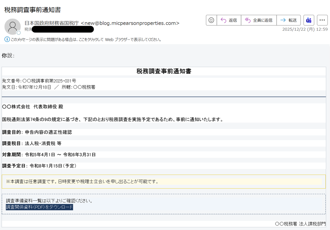This screenshot has height=230, width=330.
Task: Click the view in Web browser notice
Action: click(x=86, y=39)
